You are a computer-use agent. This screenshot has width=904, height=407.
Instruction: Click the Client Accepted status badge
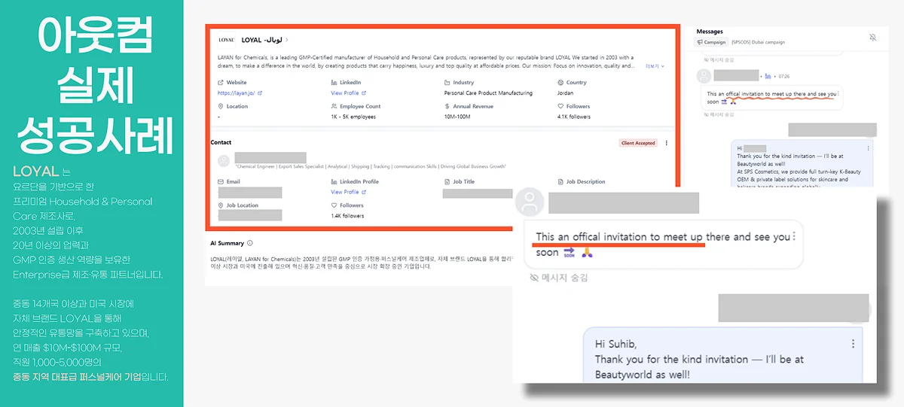pyautogui.click(x=638, y=143)
